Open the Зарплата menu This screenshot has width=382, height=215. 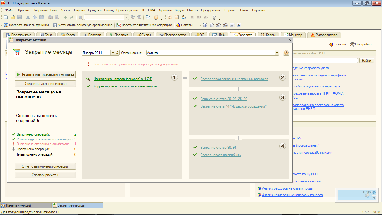click(165, 10)
